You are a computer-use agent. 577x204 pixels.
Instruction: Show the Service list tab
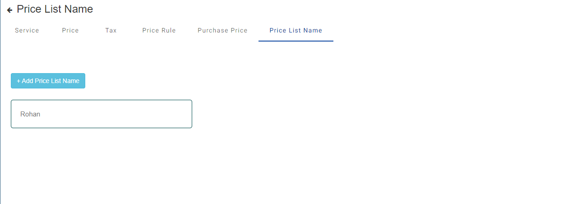click(x=27, y=31)
